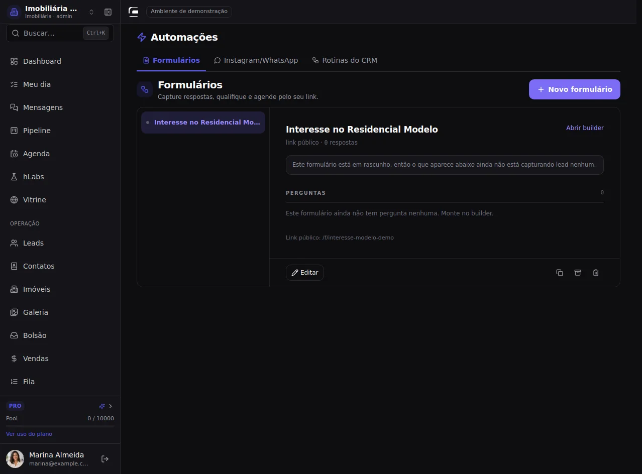This screenshot has height=474, width=642.
Task: Click the Ambiente de demonstração badge
Action: [189, 12]
